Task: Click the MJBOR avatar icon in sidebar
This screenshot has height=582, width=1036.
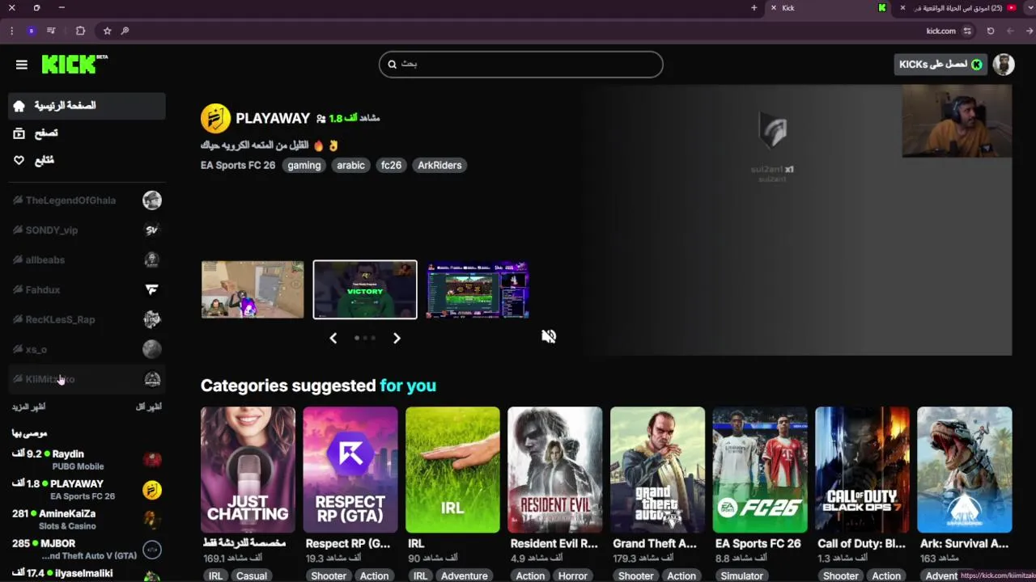Action: [152, 550]
